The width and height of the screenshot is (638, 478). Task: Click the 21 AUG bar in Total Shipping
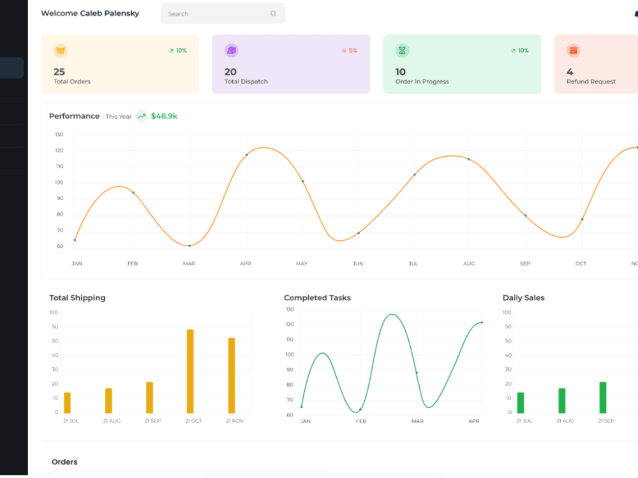(x=108, y=401)
